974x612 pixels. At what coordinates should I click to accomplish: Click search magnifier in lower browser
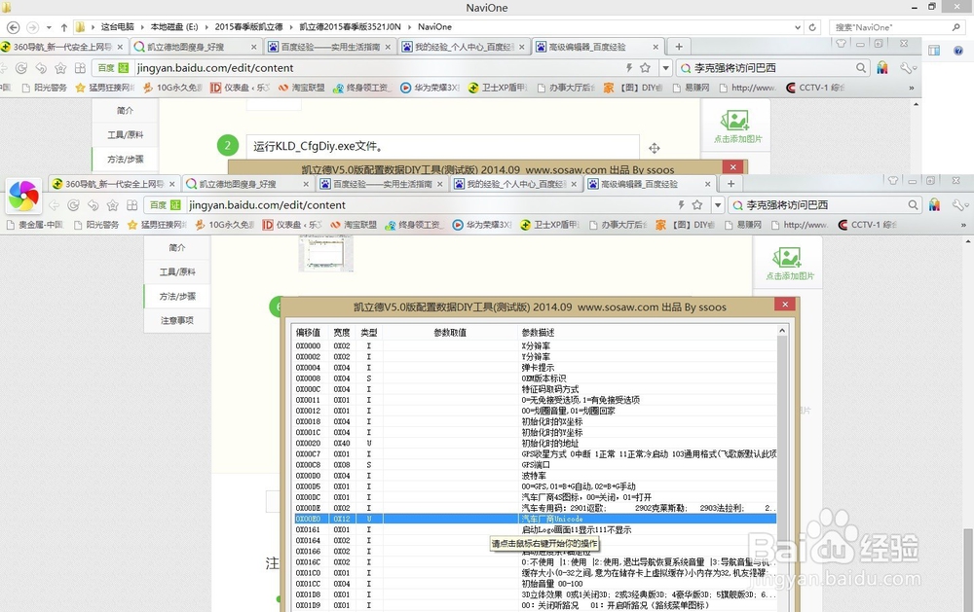click(x=914, y=205)
